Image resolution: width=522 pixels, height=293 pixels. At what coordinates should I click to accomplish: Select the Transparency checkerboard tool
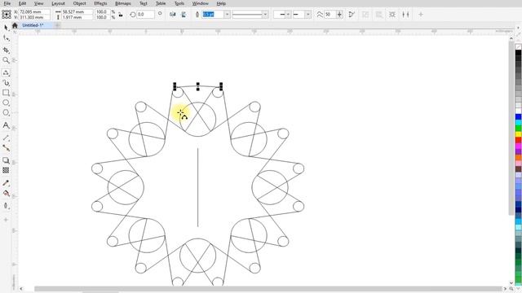click(6, 170)
